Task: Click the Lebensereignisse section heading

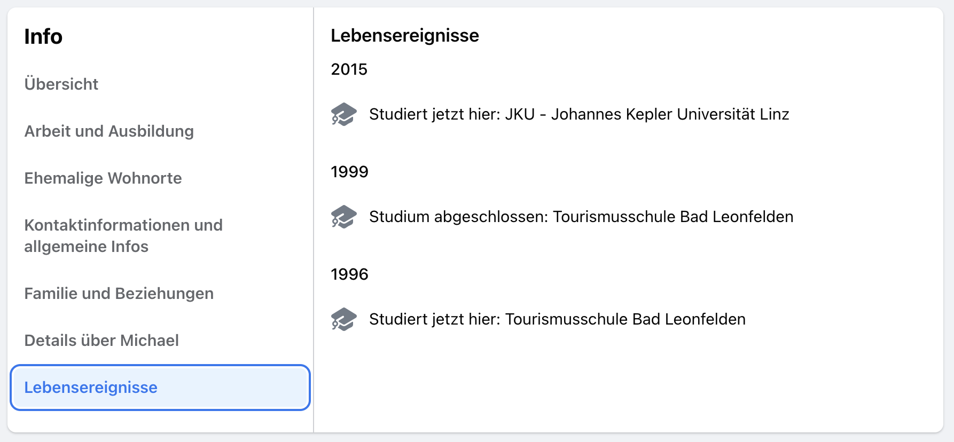Action: pos(405,35)
